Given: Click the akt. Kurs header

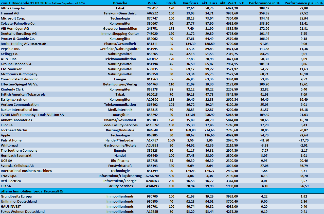Looking at the screenshot, I should tap(209, 3).
